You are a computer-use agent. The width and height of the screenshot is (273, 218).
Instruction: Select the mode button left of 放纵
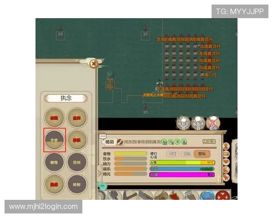coord(187,154)
